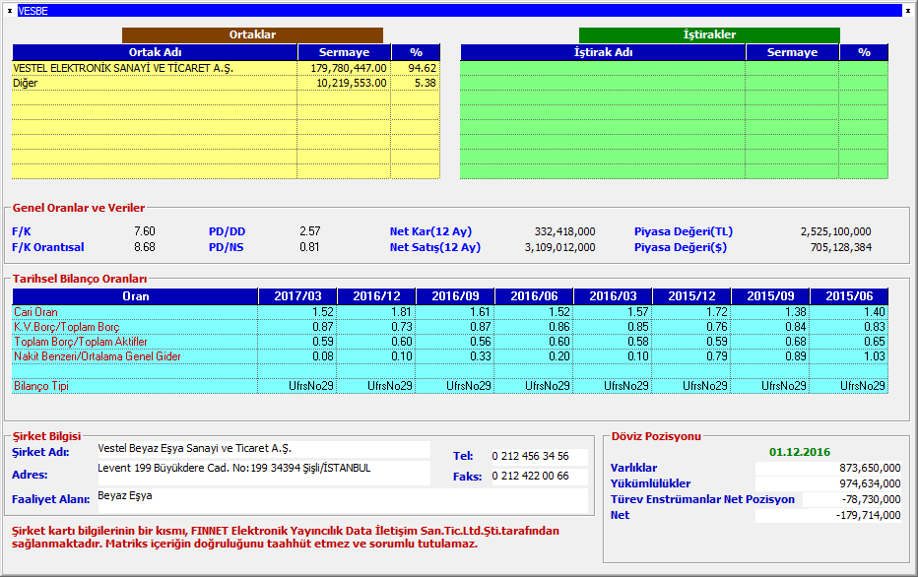Click the 94.62 share percentage
The width and height of the screenshot is (918, 577).
423,68
